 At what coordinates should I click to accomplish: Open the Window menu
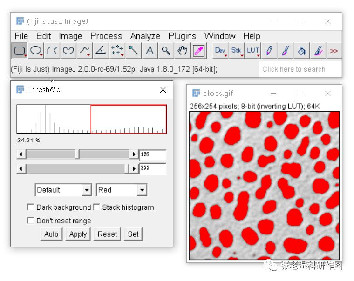(x=220, y=36)
